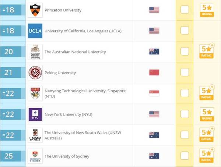Open the University of California, Los Angeles link
Image resolution: width=221 pixels, height=167 pixels.
pyautogui.click(x=83, y=31)
